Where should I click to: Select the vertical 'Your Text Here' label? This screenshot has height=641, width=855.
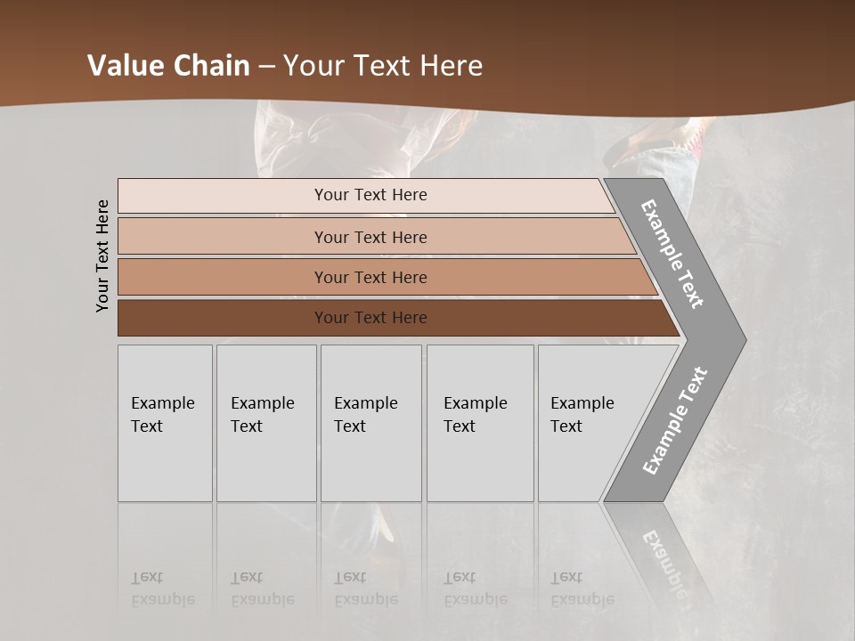[102, 256]
